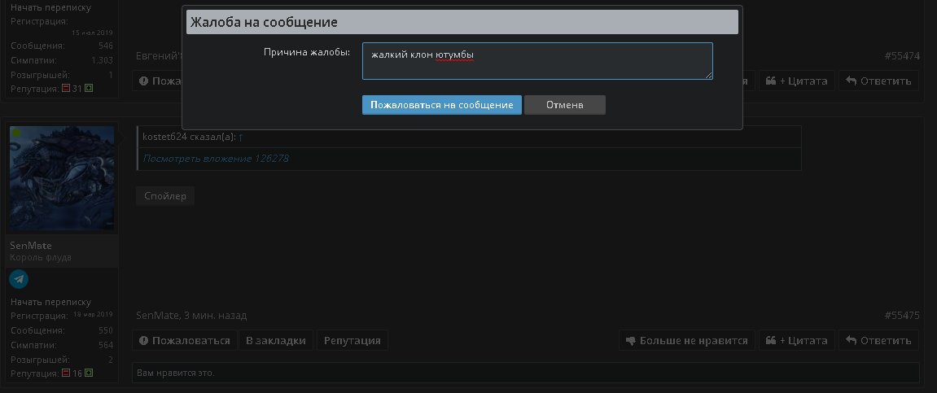This screenshot has height=393, width=937.
Task: Click the Король флуда user title
Action: pyautogui.click(x=41, y=257)
